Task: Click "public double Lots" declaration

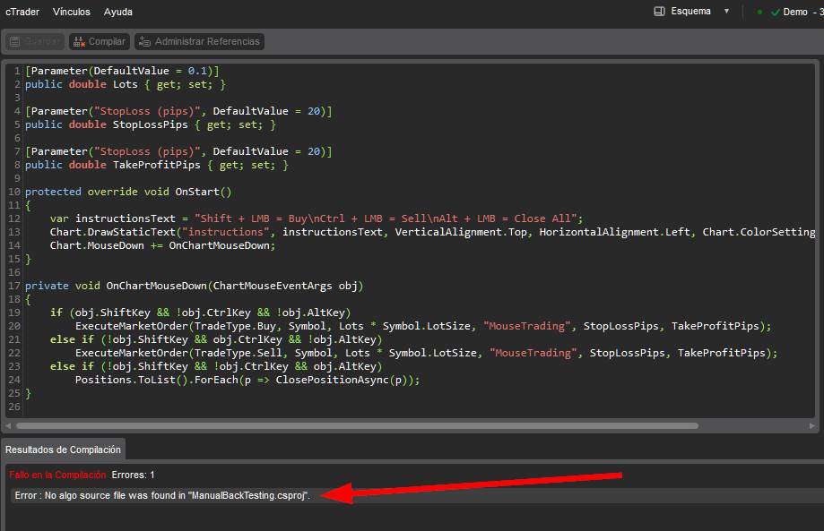Action: point(82,84)
